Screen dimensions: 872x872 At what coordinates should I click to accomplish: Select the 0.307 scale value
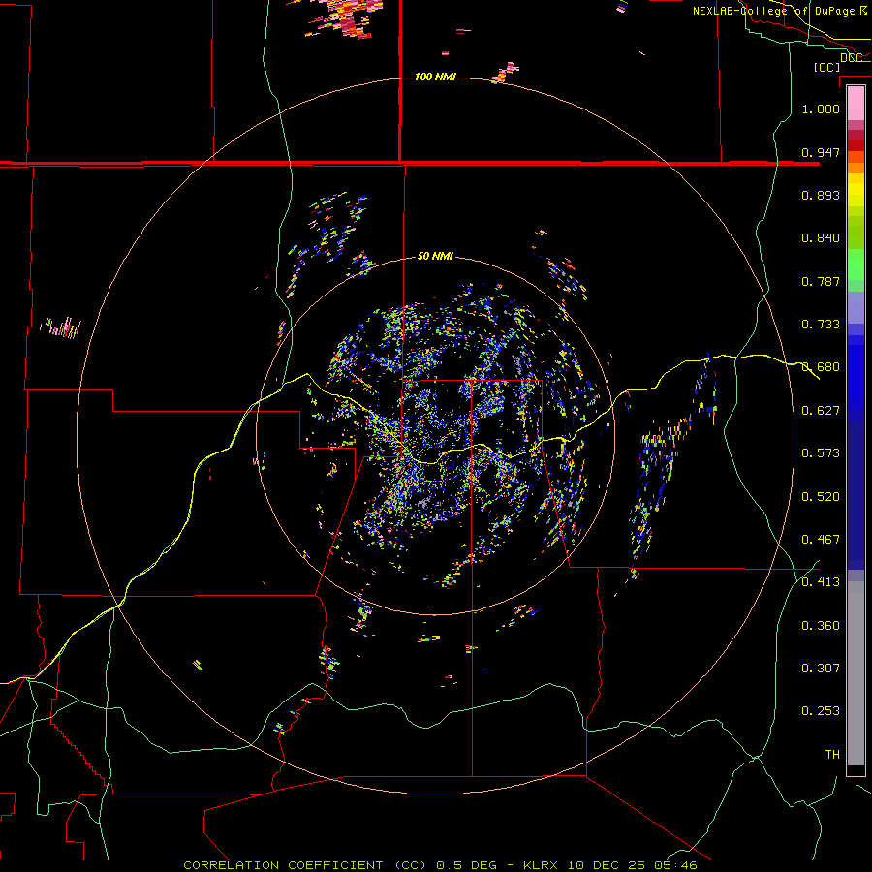coord(821,669)
